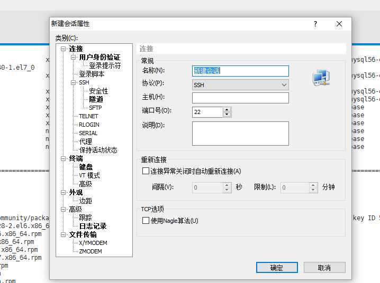
Task: Select ZMODEM in category tree
Action: (x=91, y=251)
